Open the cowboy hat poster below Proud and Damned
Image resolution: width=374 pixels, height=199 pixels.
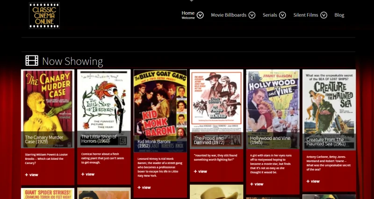(216, 192)
